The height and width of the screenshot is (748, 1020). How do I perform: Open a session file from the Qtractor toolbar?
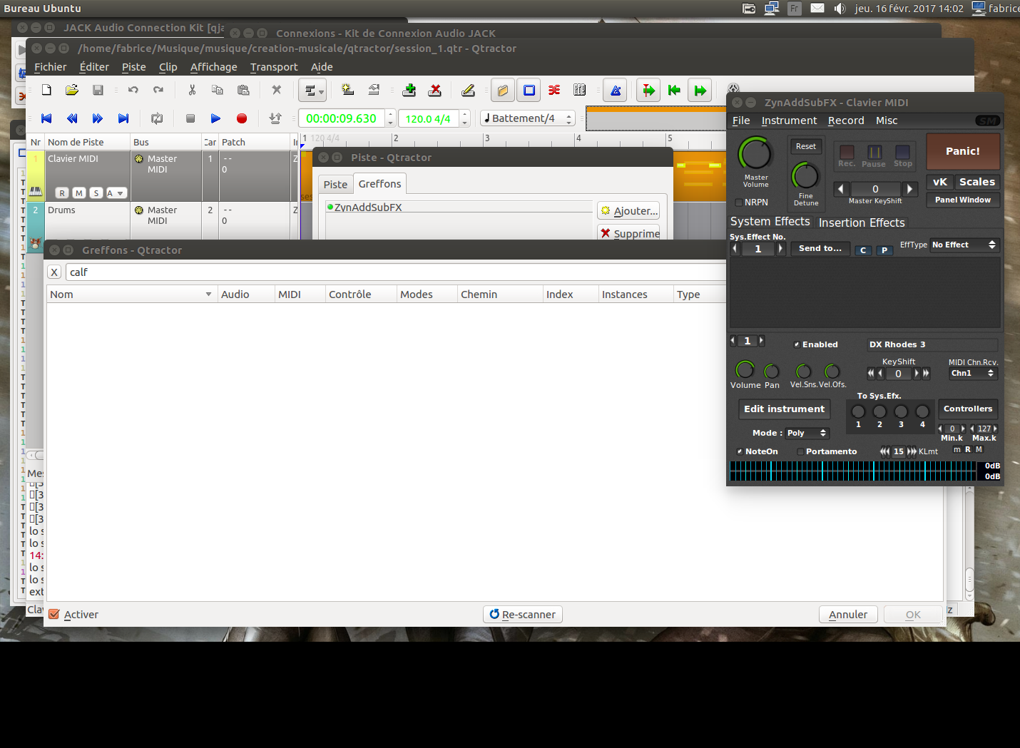click(72, 90)
